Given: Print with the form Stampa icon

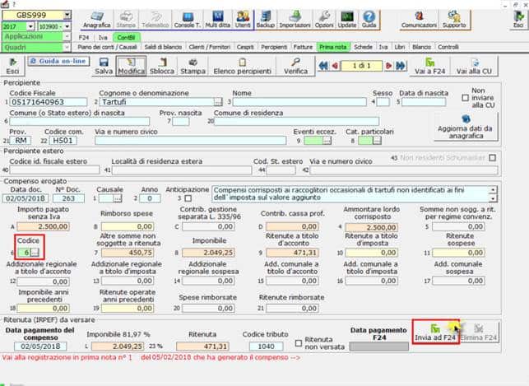Looking at the screenshot, I should [193, 66].
